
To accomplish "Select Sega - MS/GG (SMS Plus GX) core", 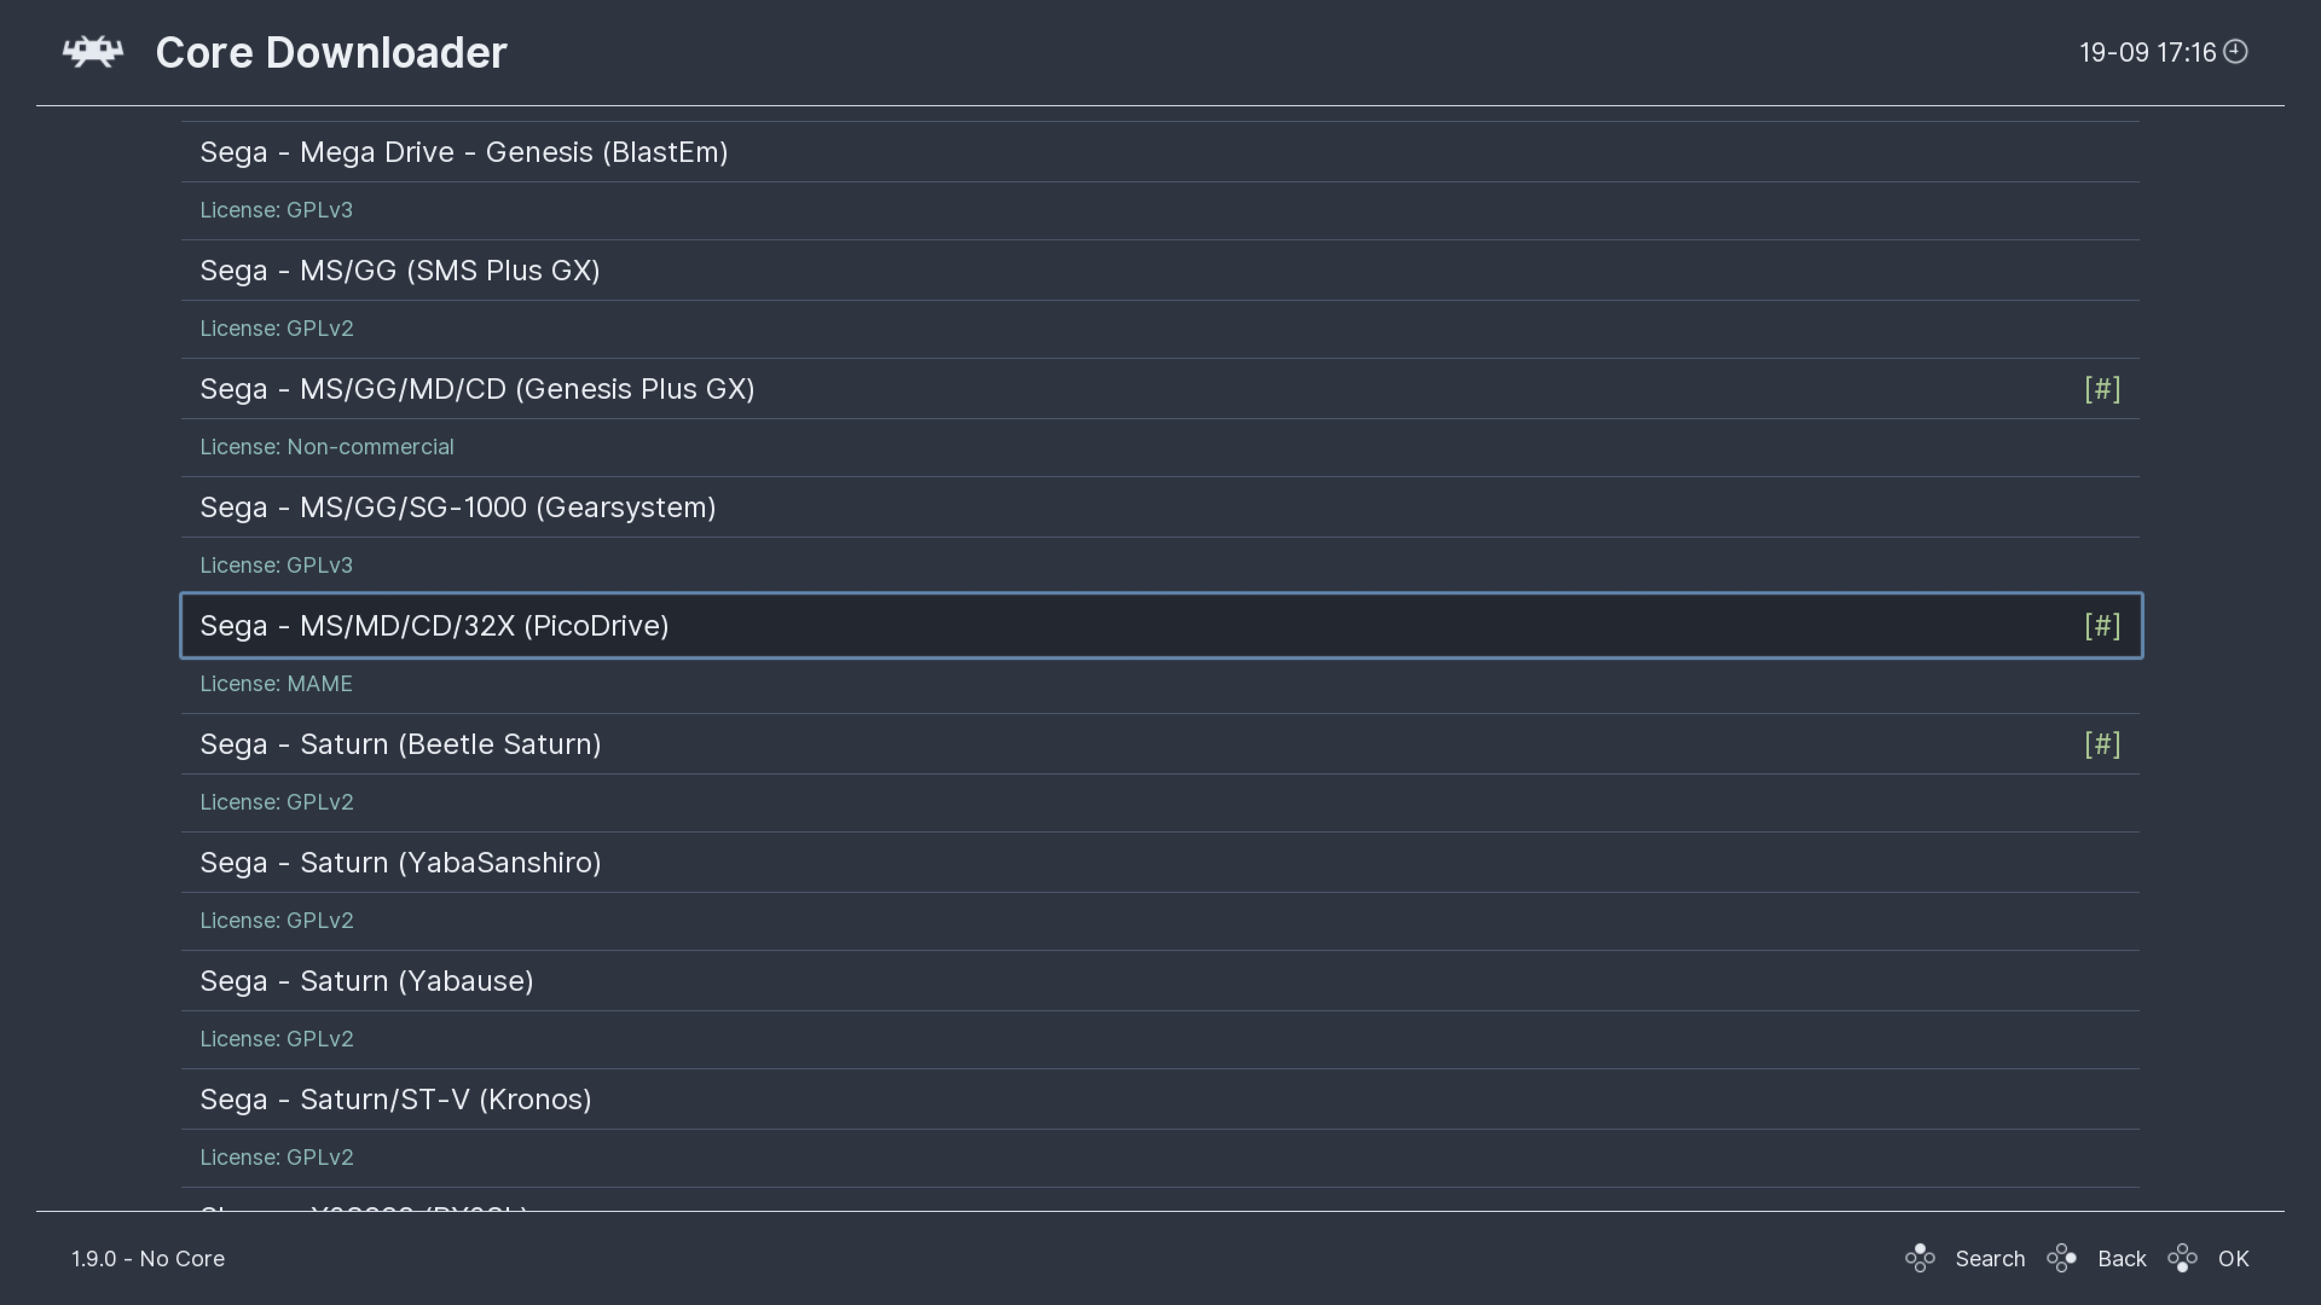I will pyautogui.click(x=1160, y=270).
